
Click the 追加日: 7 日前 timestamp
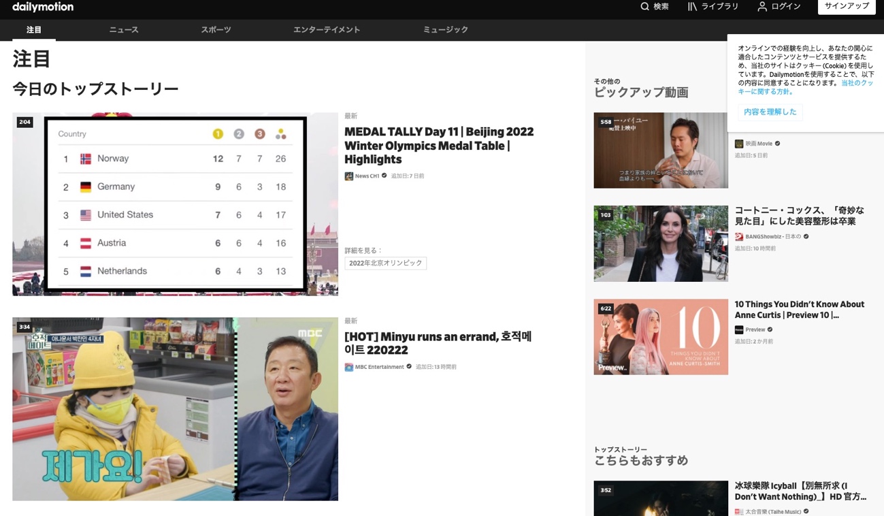[x=408, y=176]
